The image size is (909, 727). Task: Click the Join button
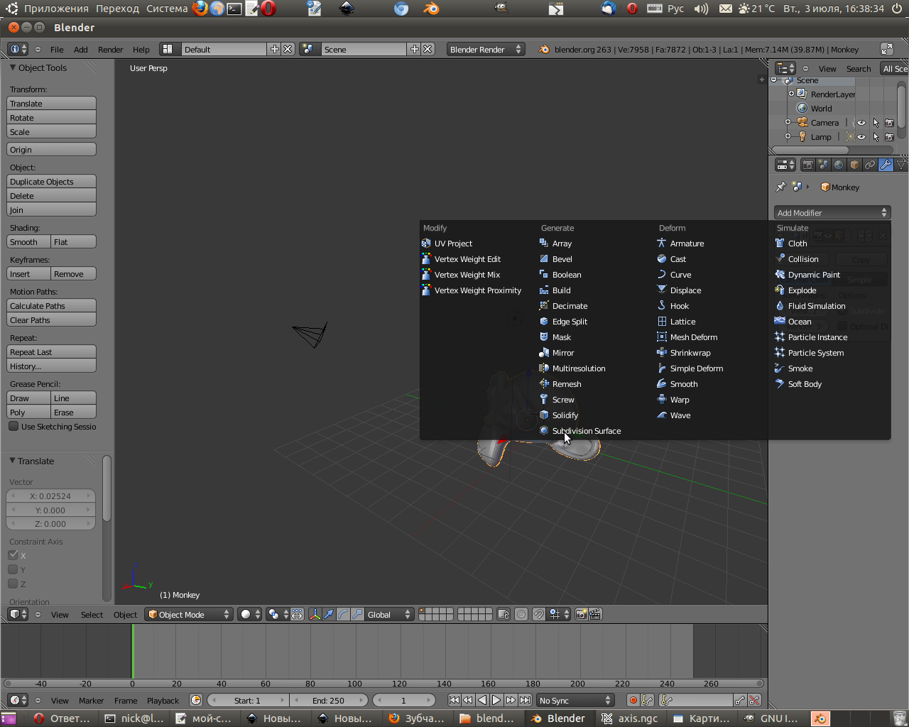point(51,209)
